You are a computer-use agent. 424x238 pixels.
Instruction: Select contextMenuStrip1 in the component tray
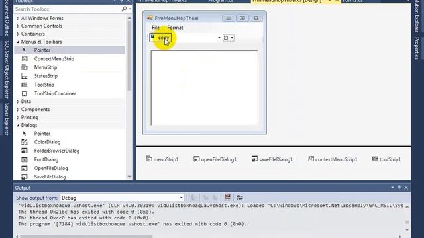pyautogui.click(x=333, y=159)
